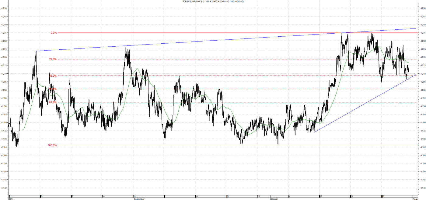Click the 4.250 price on left axis
Viewport: 426px width, 200px height.
pyautogui.click(x=4, y=8)
